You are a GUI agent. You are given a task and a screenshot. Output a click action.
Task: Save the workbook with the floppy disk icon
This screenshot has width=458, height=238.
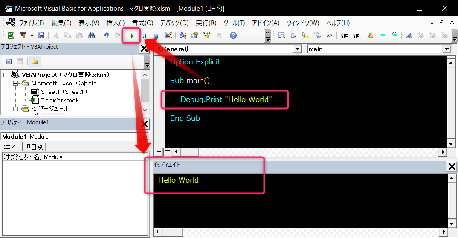tap(41, 36)
